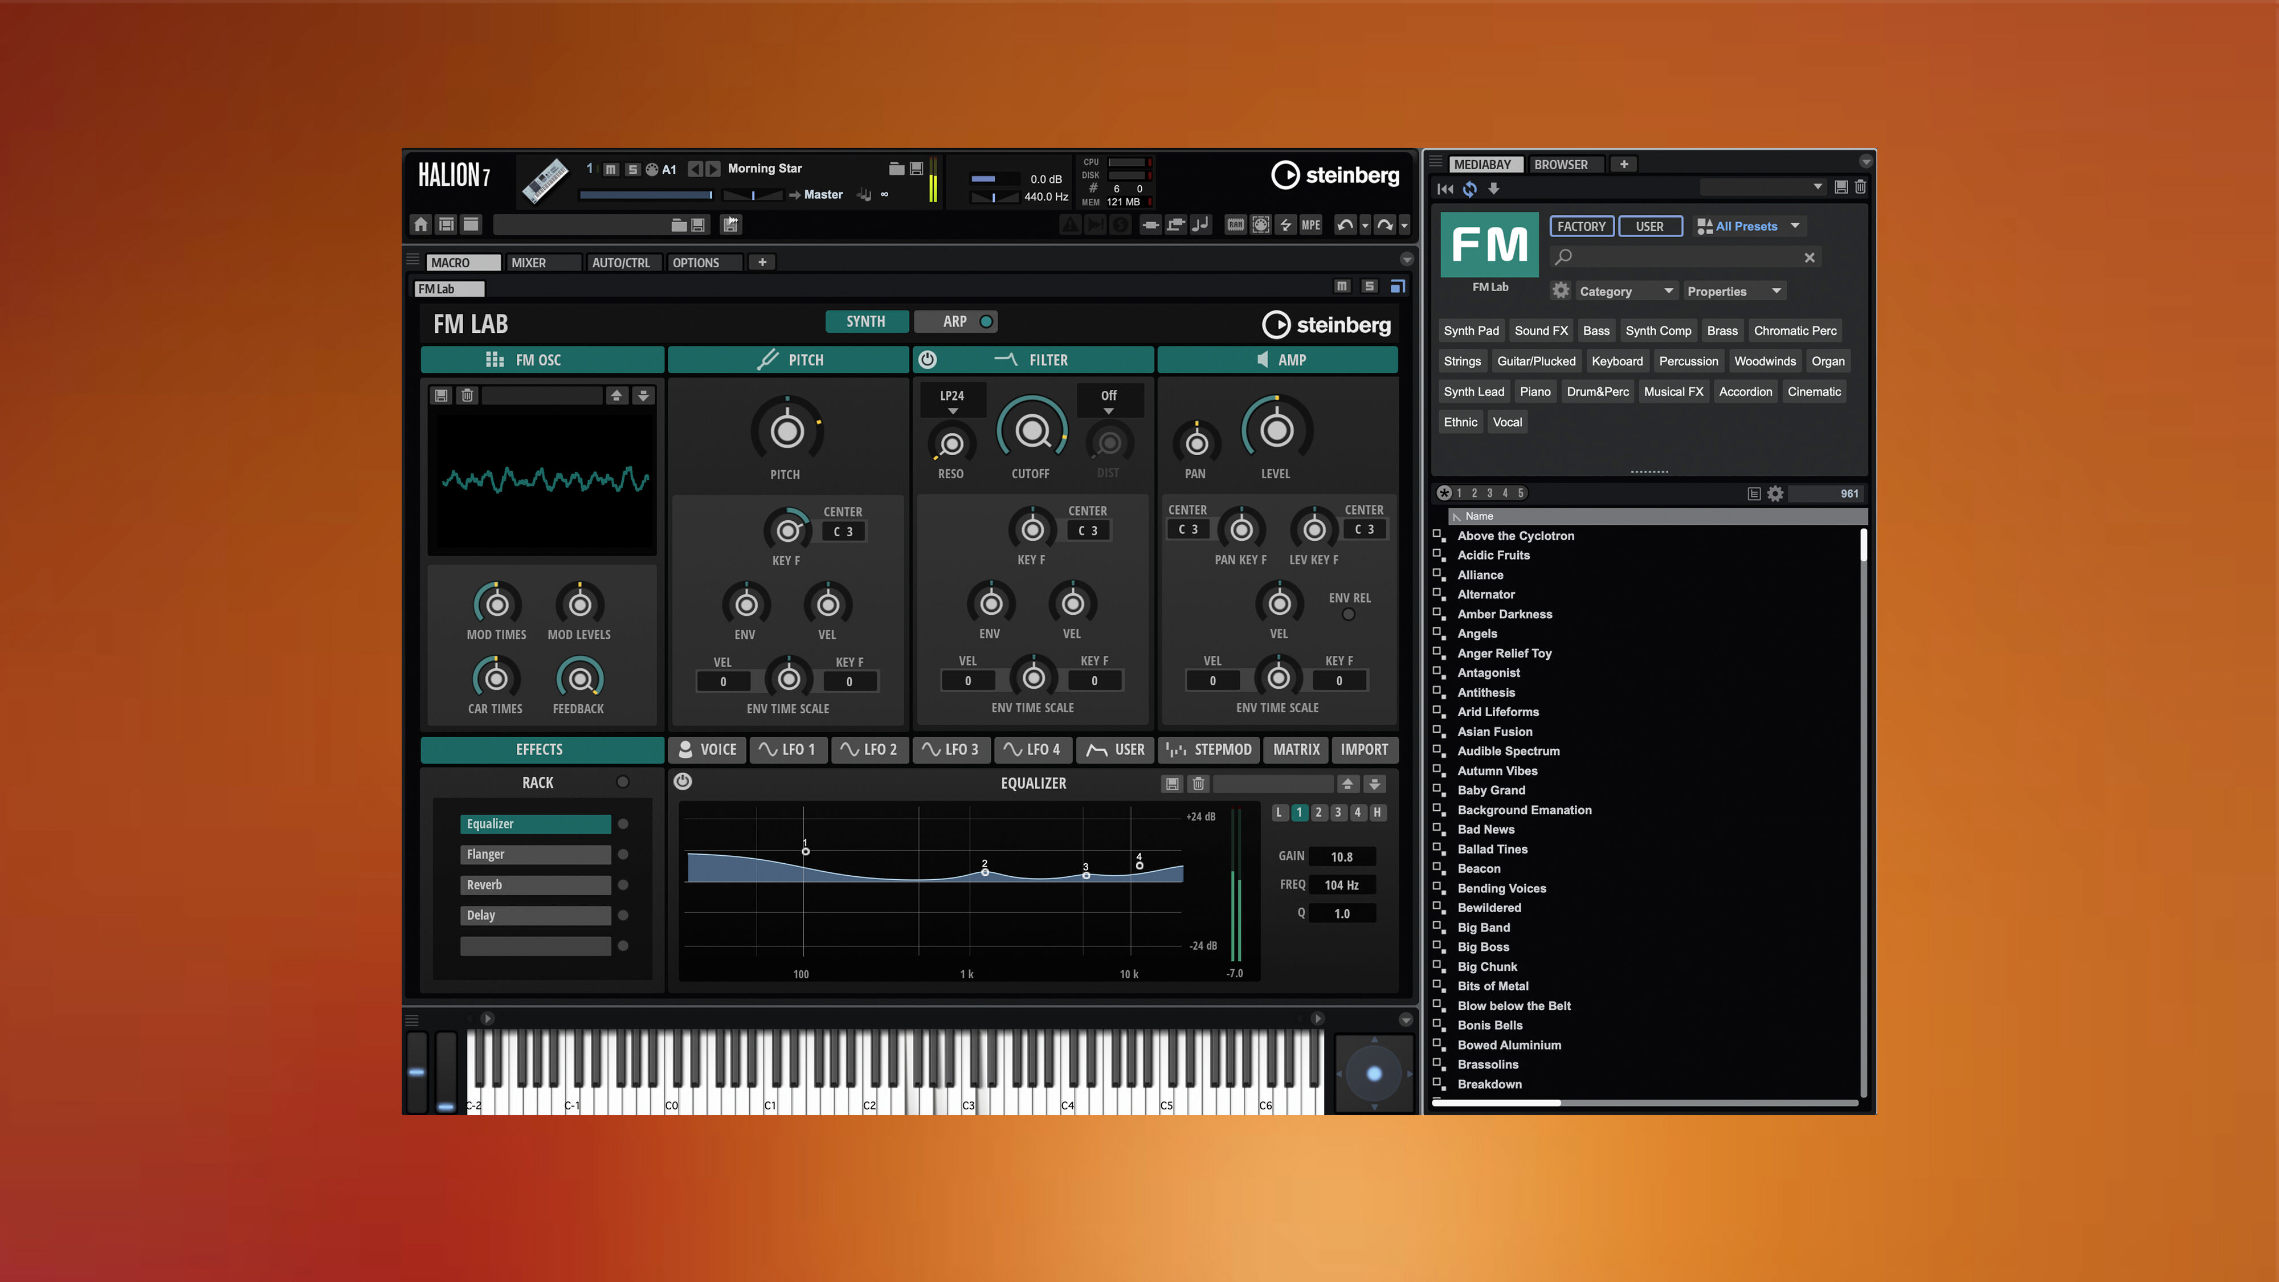Select the Baby Grand preset
The width and height of the screenshot is (2279, 1282).
1492,790
